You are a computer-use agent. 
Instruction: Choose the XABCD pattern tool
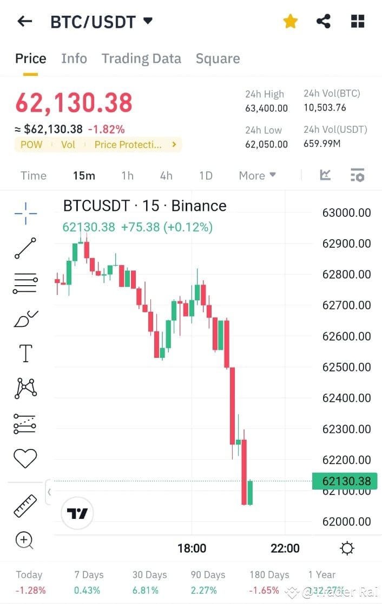point(24,387)
